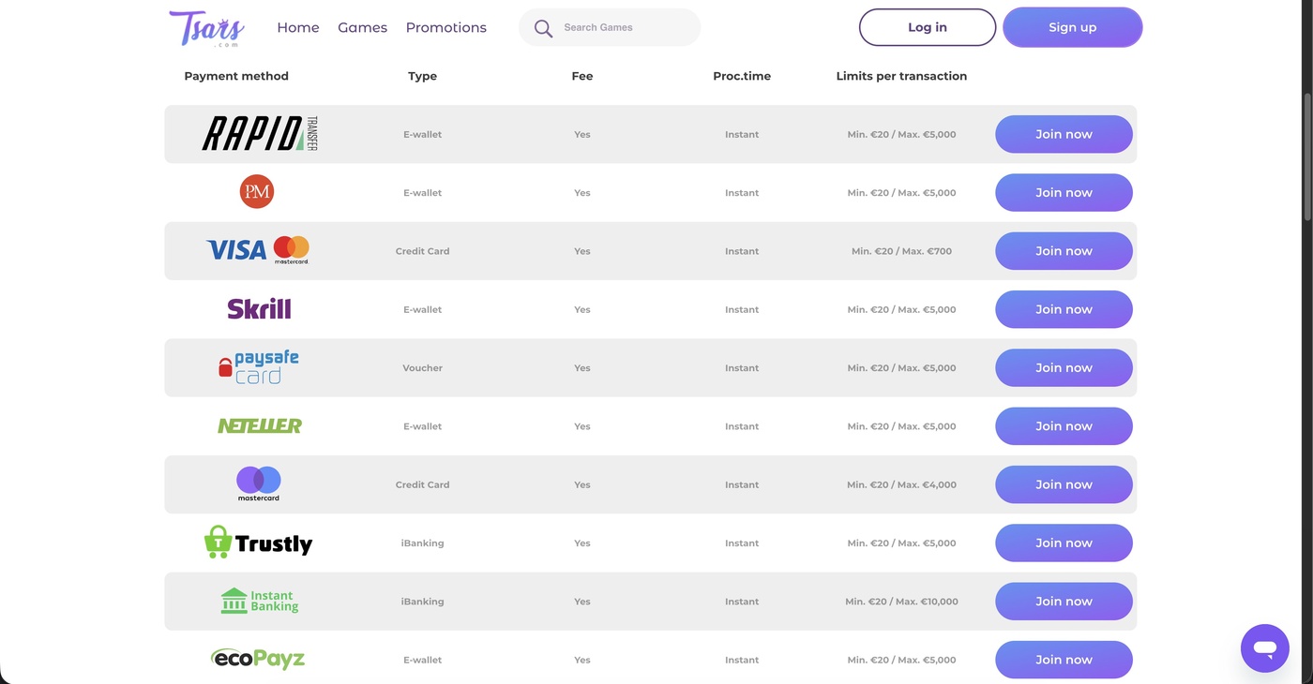Click the paysafecard logo
The width and height of the screenshot is (1313, 684).
(x=258, y=367)
